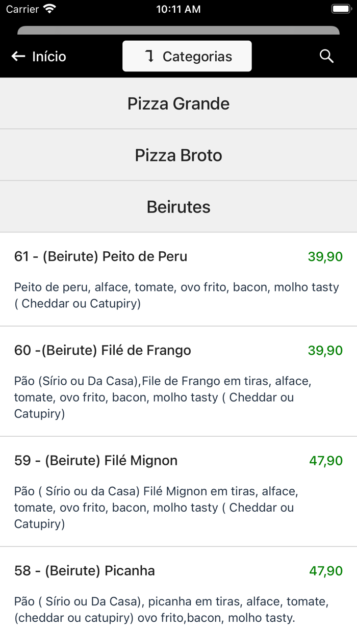Expand the Pizza Grande category
Viewport: 357px width, 634px height.
pos(178,103)
